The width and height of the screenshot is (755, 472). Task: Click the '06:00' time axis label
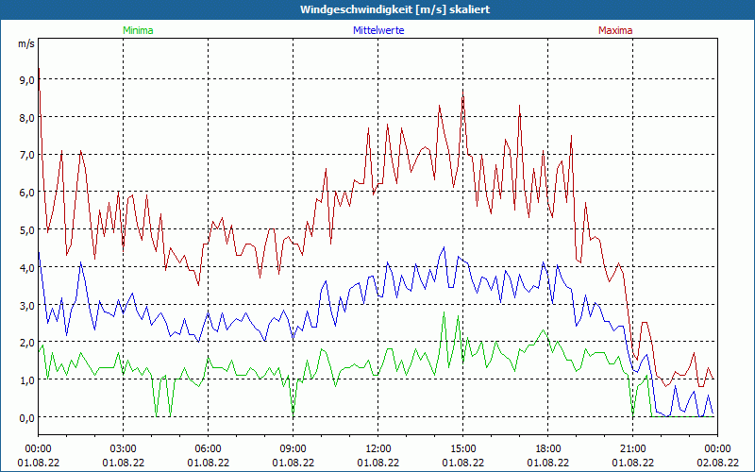coord(208,449)
